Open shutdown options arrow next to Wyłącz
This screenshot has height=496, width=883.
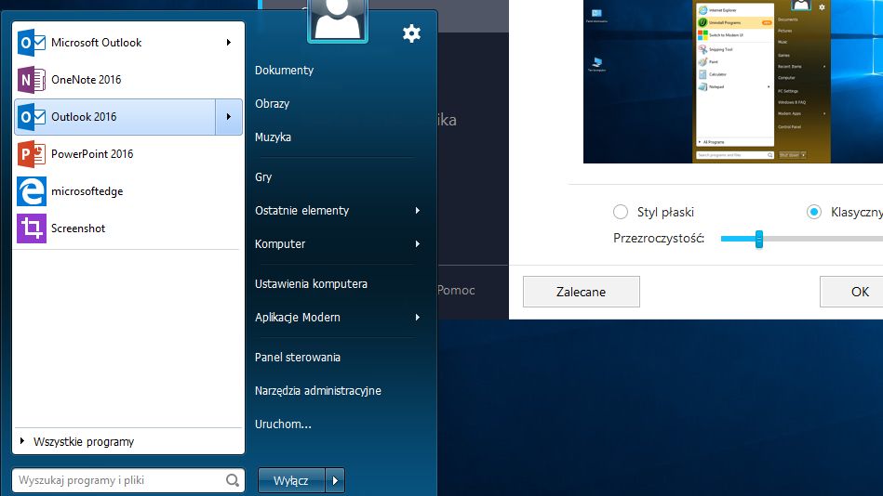[335, 481]
